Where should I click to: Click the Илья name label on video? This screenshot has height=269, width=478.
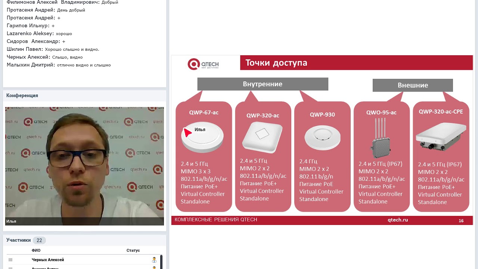pos(11,221)
